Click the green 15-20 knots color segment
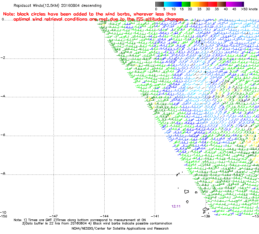The width and height of the screenshot is (259, 234). [x=186, y=4]
